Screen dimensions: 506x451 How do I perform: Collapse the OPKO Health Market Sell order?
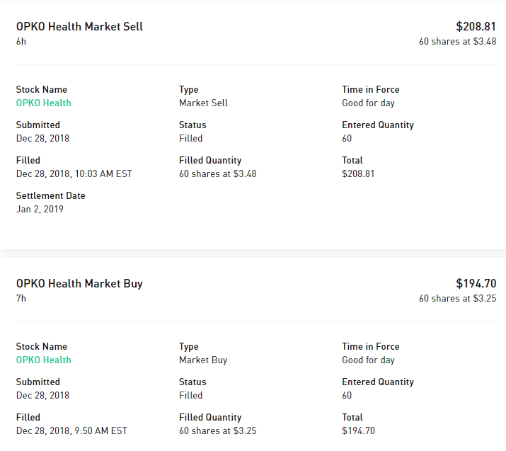tap(79, 27)
